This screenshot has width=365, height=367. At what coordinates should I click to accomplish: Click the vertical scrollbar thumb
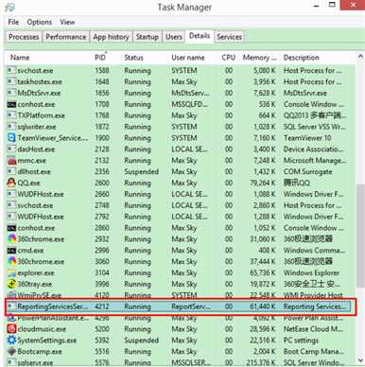360,235
